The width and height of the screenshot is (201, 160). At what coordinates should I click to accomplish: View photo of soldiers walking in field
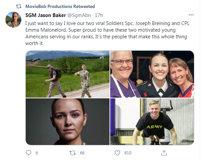(x=67, y=74)
